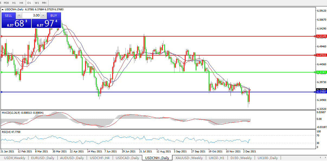The width and height of the screenshot is (327, 161).
Task: Collapse the one-click trading panel triangle
Action: click(3, 9)
